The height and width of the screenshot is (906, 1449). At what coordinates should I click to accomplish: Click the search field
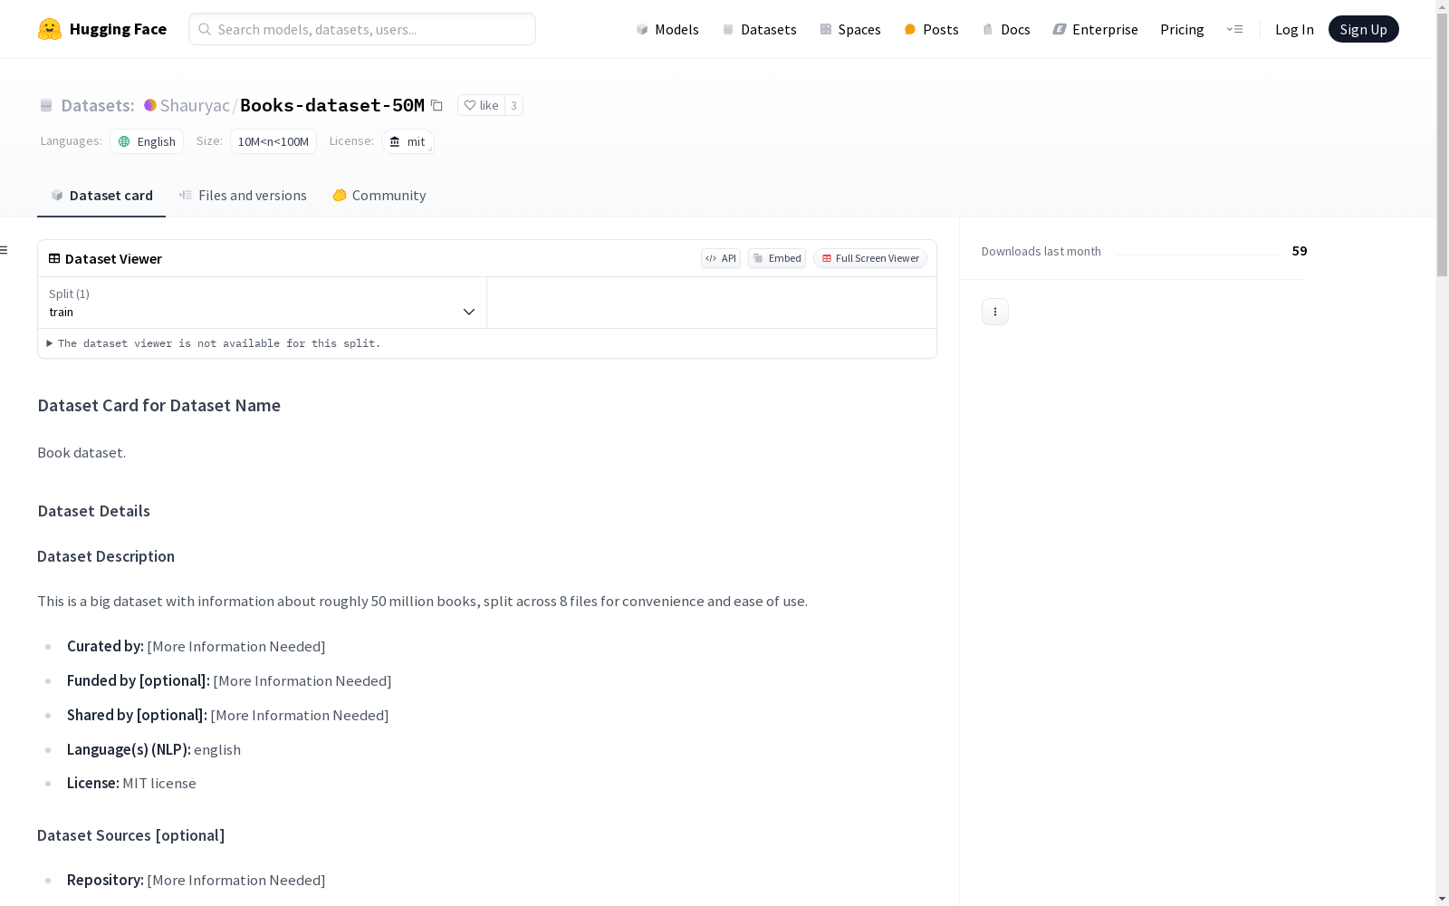[x=362, y=29]
